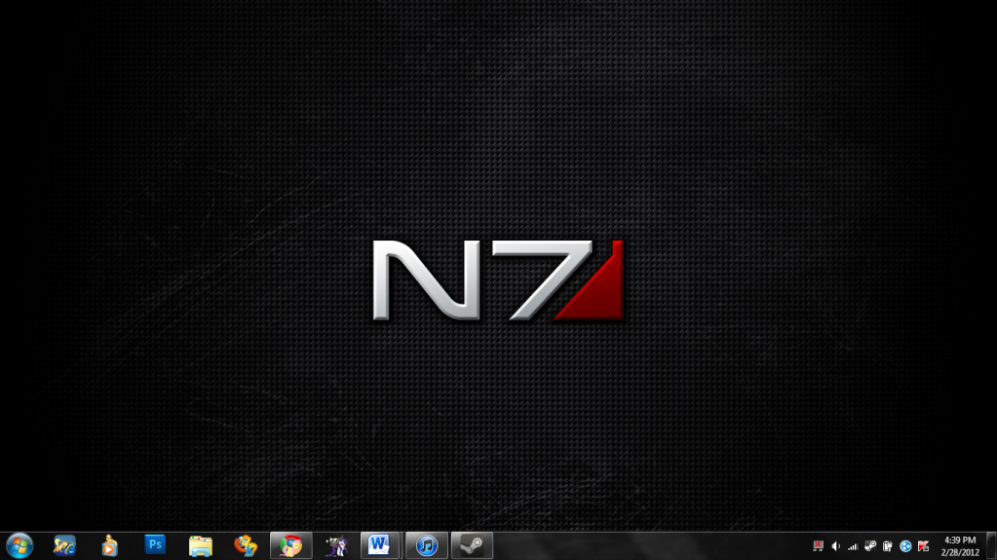997x560 pixels.
Task: Click the dark pony icon left of Word
Action: (336, 545)
